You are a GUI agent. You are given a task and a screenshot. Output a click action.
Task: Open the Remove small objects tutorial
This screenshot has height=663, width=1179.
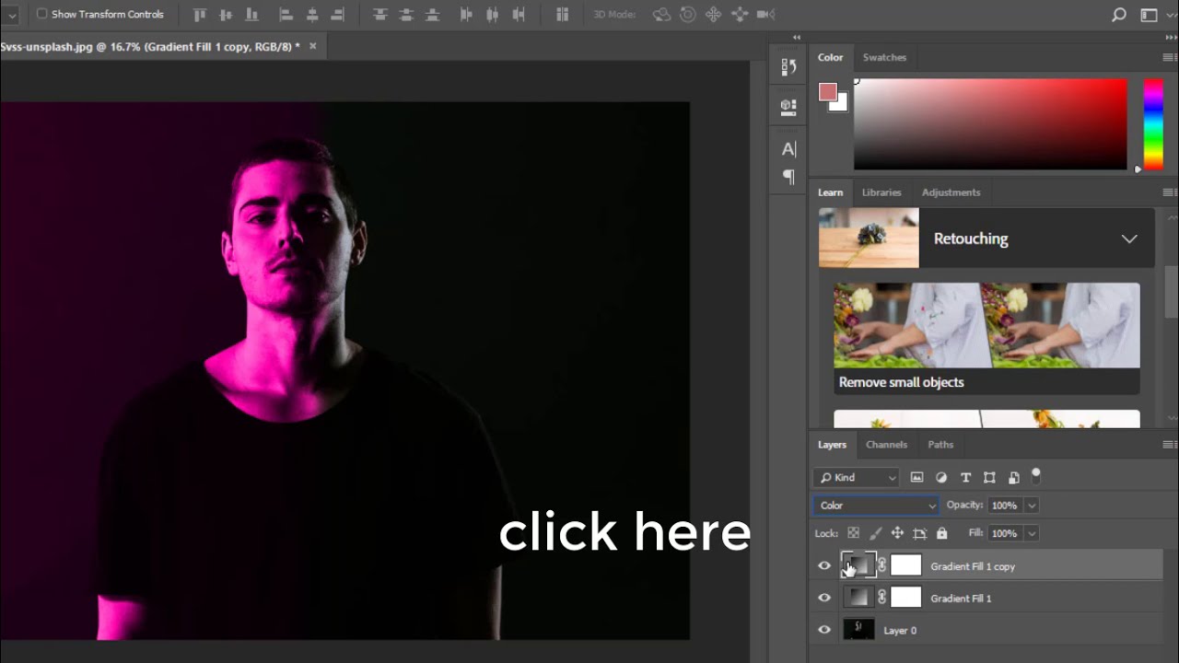click(x=986, y=338)
